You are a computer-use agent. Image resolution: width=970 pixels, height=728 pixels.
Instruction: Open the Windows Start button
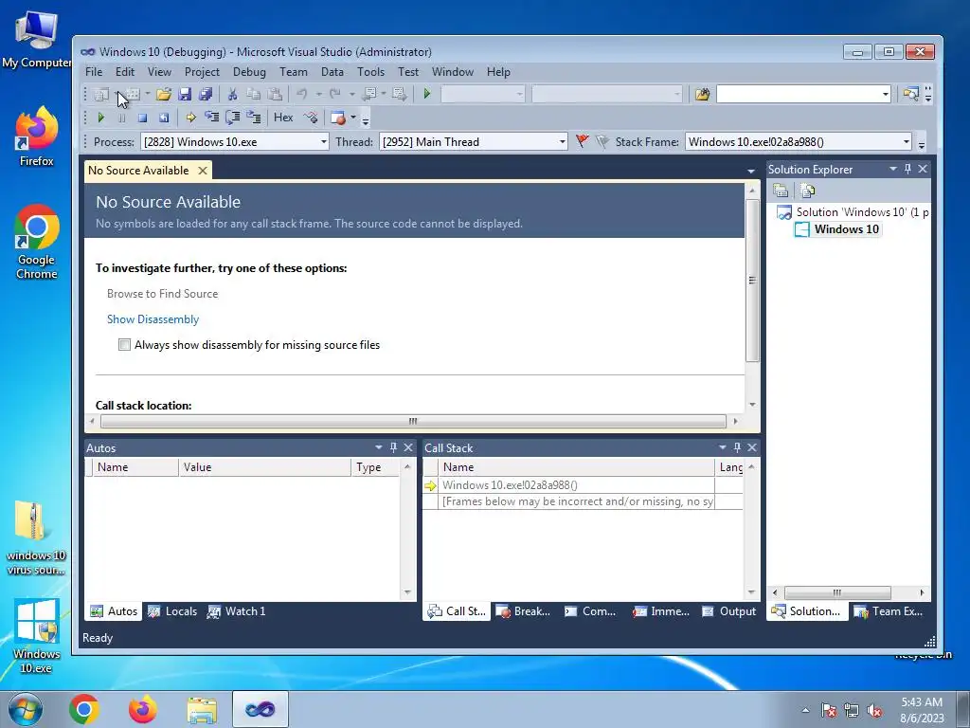25,709
